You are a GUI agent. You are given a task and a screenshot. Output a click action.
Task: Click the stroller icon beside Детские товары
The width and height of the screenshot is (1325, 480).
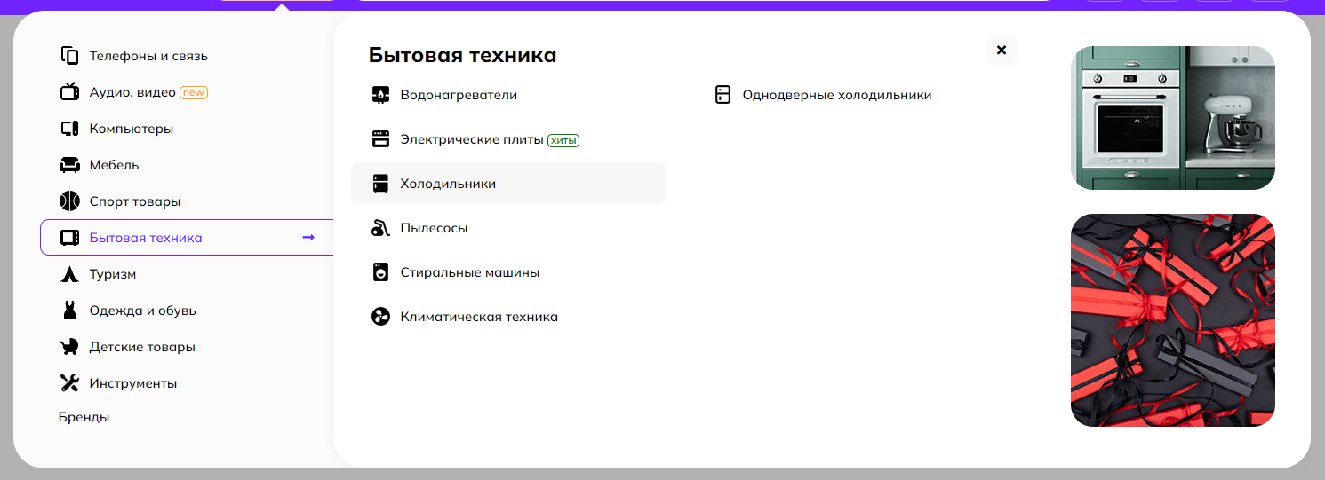(69, 347)
